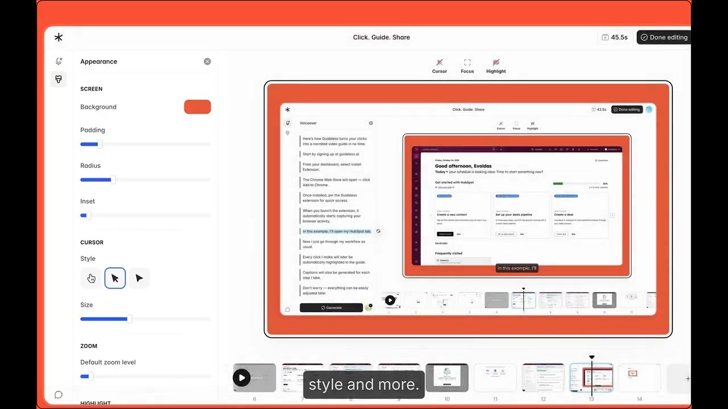
Task: Adjust the Radius slider
Action: pos(146,180)
